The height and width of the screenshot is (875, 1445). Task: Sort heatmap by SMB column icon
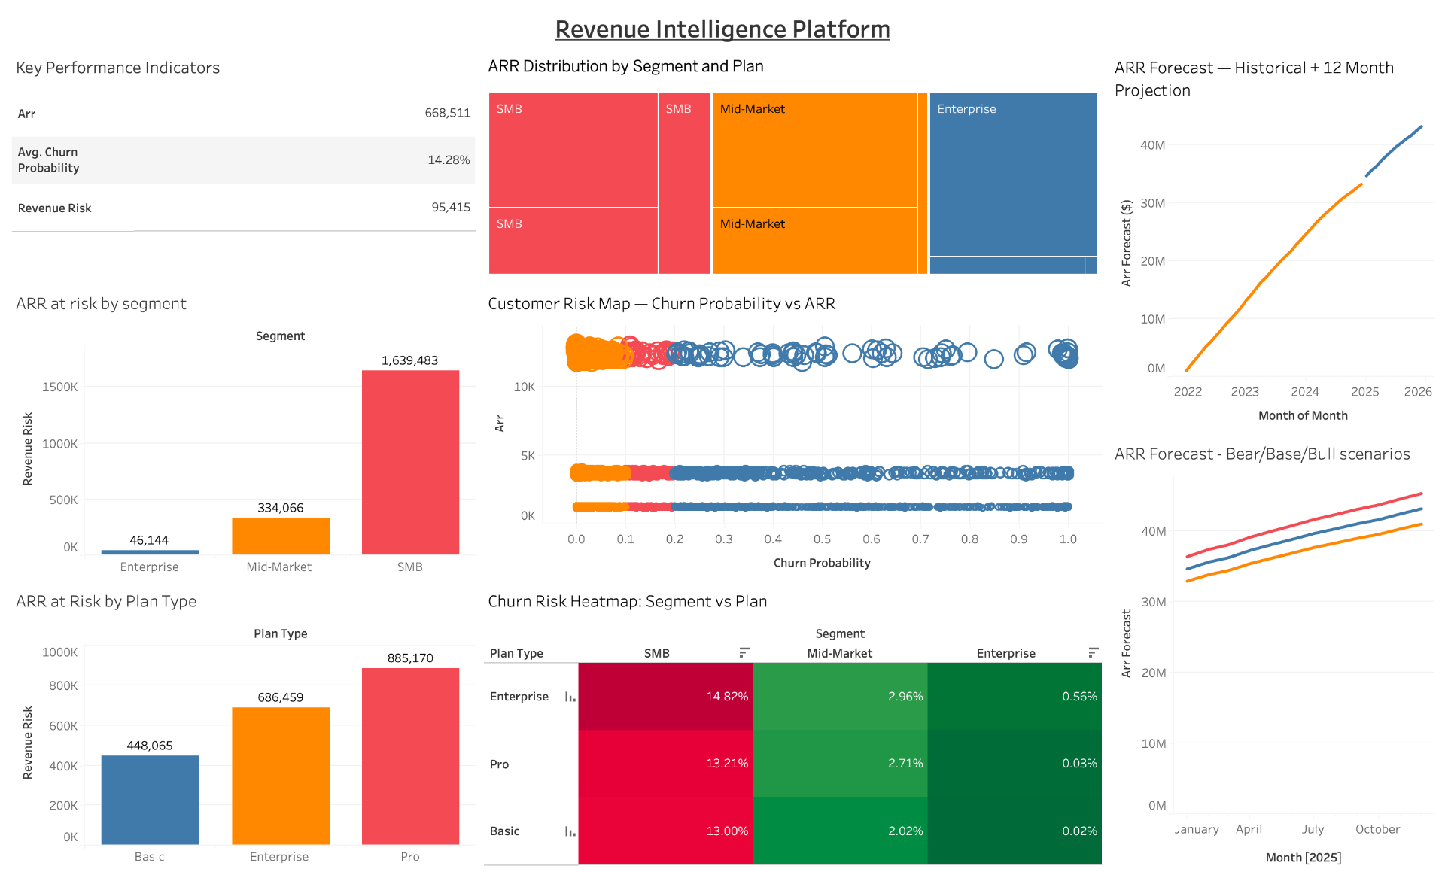click(x=744, y=652)
